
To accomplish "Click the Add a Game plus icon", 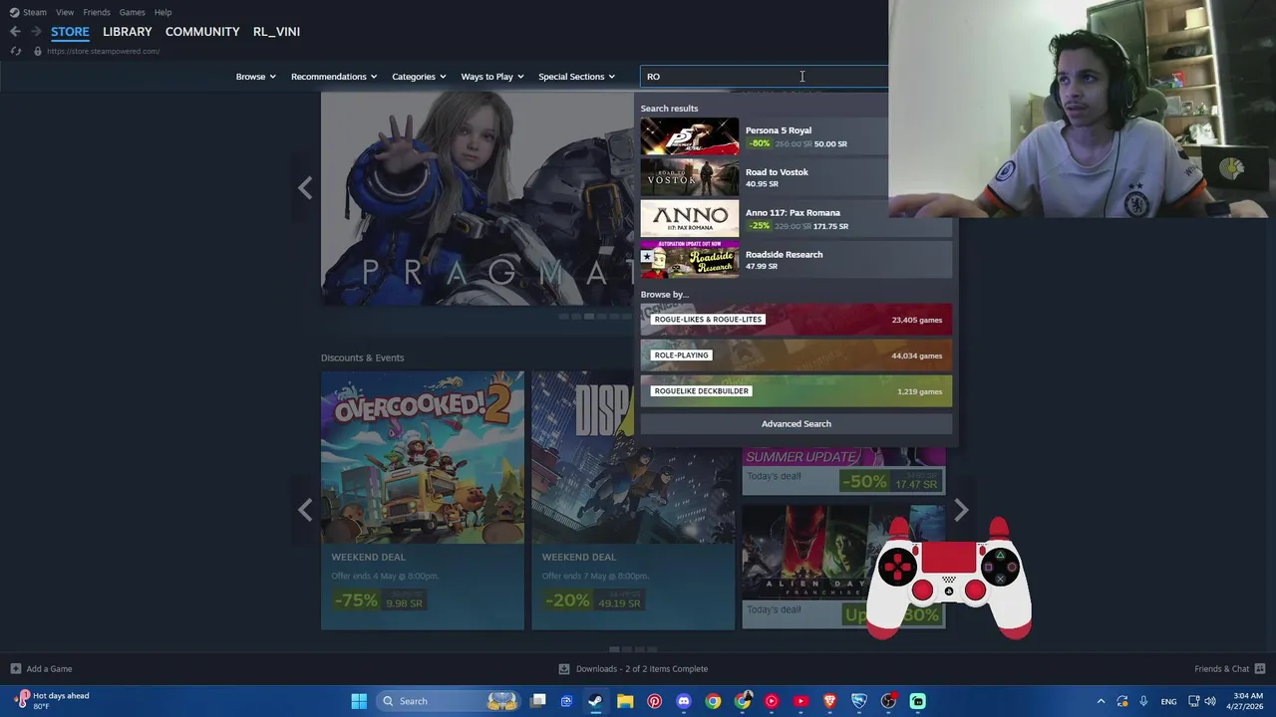I will click(x=15, y=669).
